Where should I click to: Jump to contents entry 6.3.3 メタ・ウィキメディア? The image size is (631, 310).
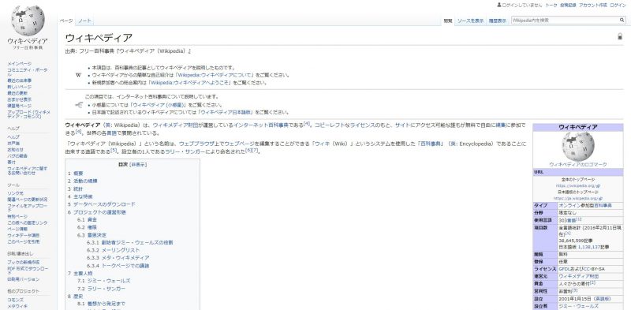[x=118, y=258]
